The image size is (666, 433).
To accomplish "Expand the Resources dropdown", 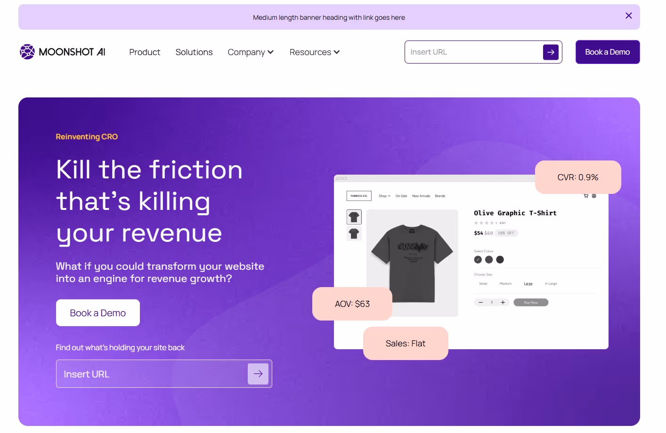I will pos(315,52).
